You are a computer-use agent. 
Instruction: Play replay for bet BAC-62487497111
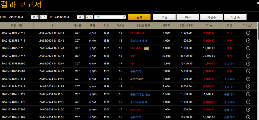click(248, 102)
